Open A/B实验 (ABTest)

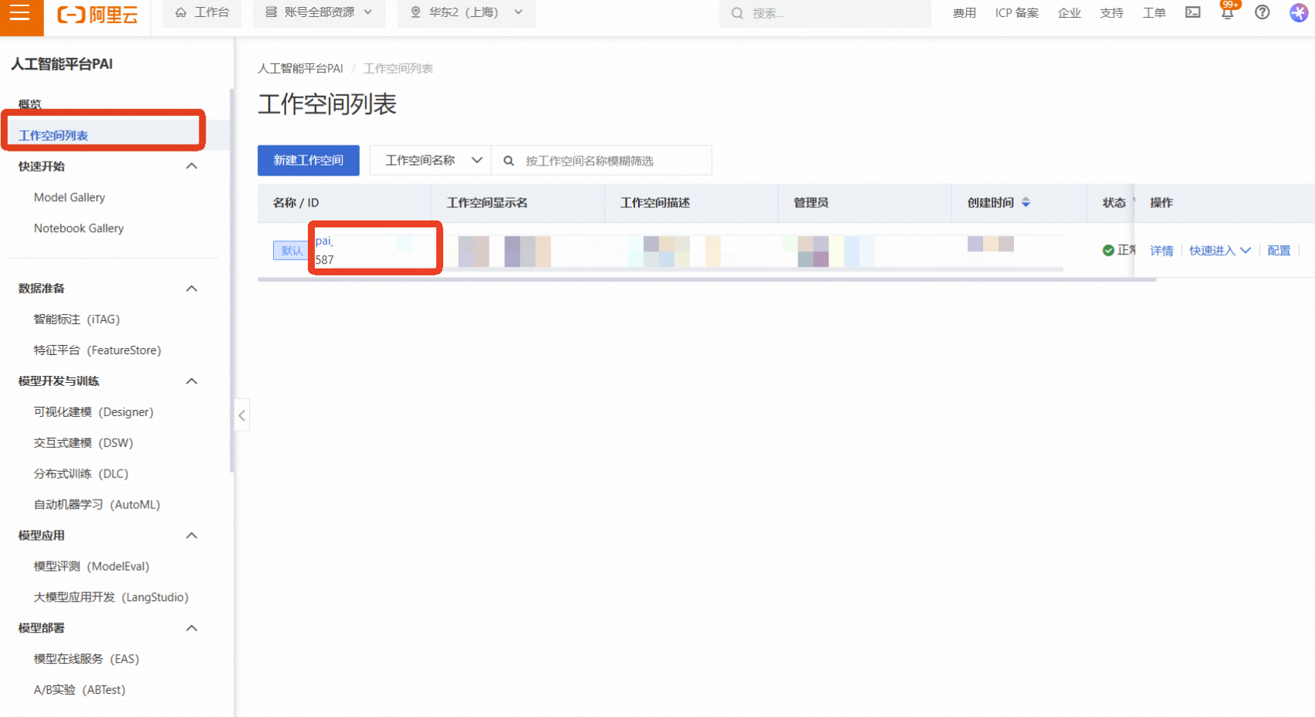pyautogui.click(x=80, y=690)
